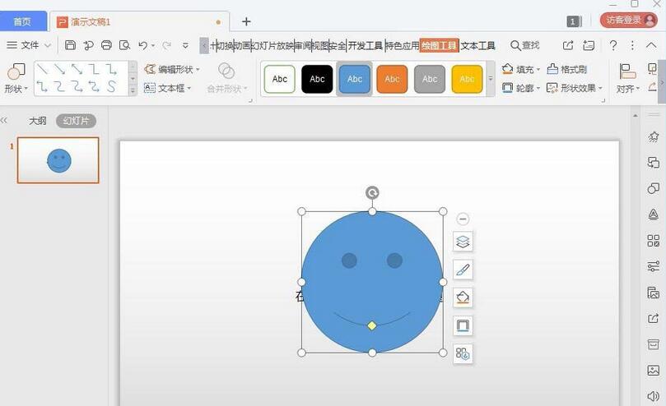Click the 格式刷 format painter button
666x406 pixels.
(x=567, y=69)
